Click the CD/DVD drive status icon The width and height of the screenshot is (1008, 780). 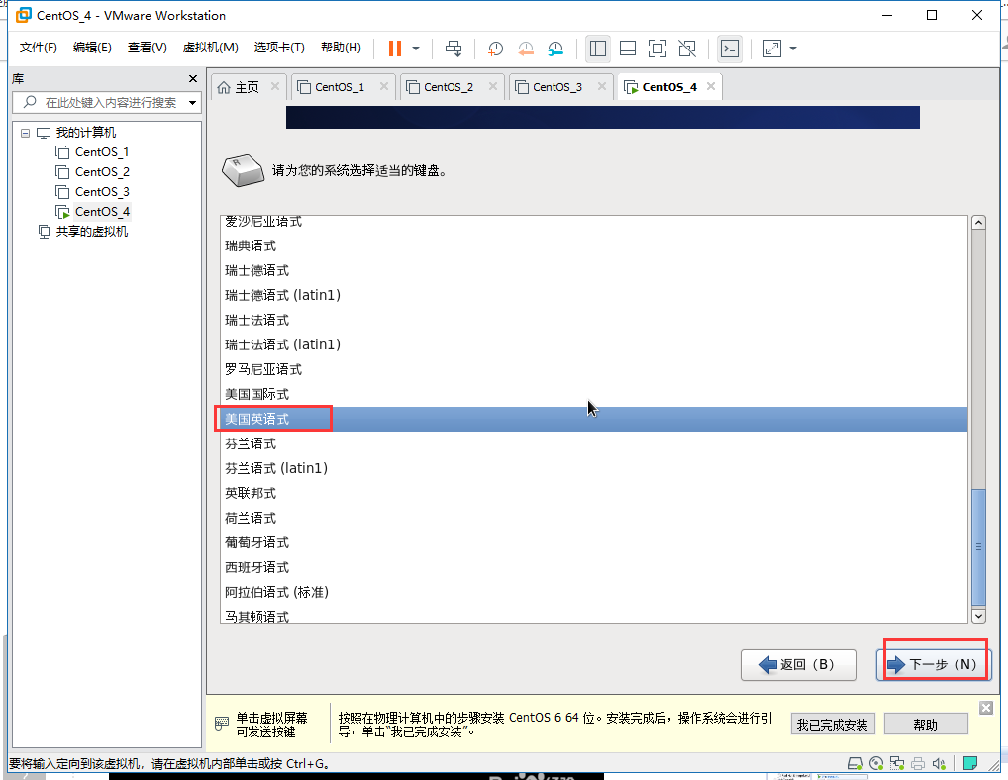coord(876,764)
